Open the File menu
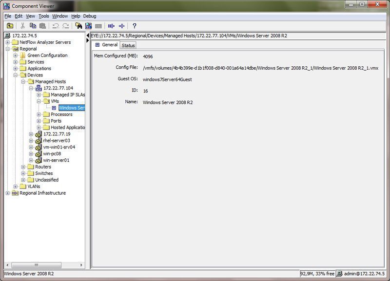390x281 pixels. pos(8,16)
